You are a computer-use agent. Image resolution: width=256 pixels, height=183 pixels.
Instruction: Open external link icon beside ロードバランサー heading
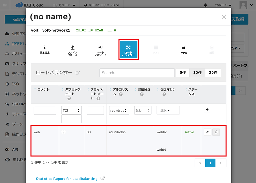click(78, 73)
